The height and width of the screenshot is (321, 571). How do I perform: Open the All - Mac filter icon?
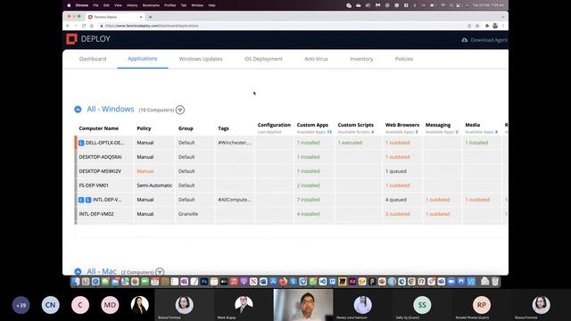[x=160, y=272]
